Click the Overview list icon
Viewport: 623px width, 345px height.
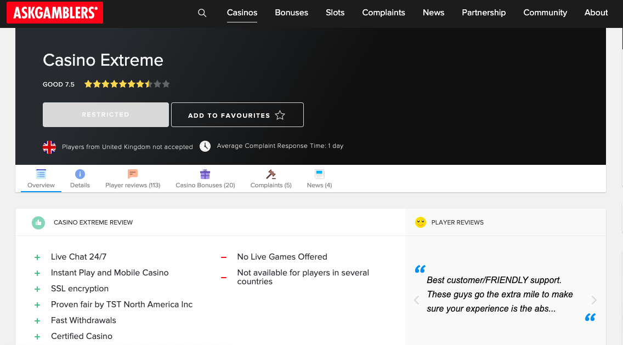click(x=41, y=174)
